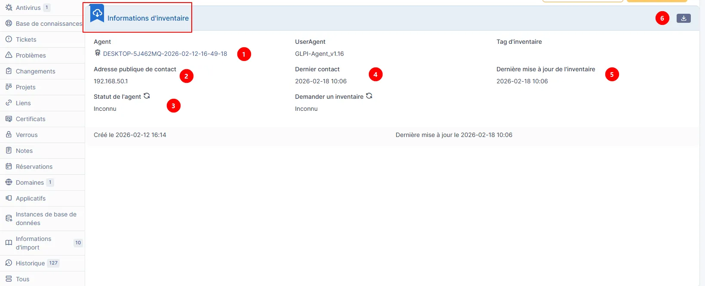
Task: Click the Antivirus count badge
Action: [x=47, y=8]
